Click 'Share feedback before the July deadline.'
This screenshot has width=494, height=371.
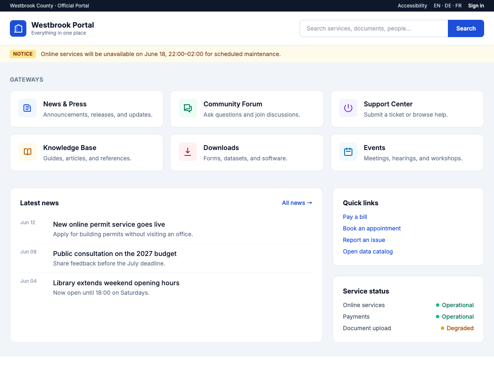tap(109, 263)
